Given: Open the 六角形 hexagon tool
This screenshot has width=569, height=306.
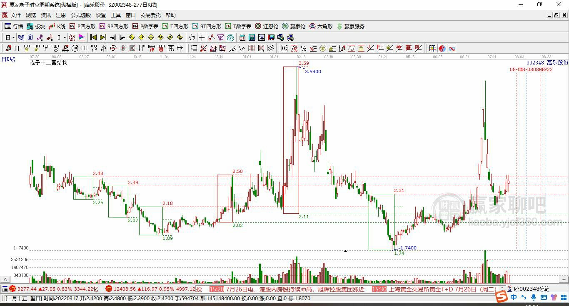Looking at the screenshot, I should [x=321, y=26].
